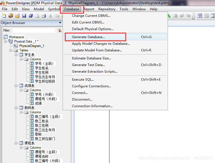The height and width of the screenshot is (163, 215).
Task: Open the Tools menu
Action: point(124,9)
